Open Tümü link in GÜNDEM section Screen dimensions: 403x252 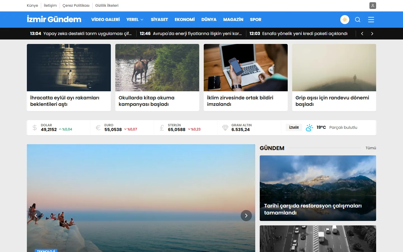pyautogui.click(x=371, y=148)
